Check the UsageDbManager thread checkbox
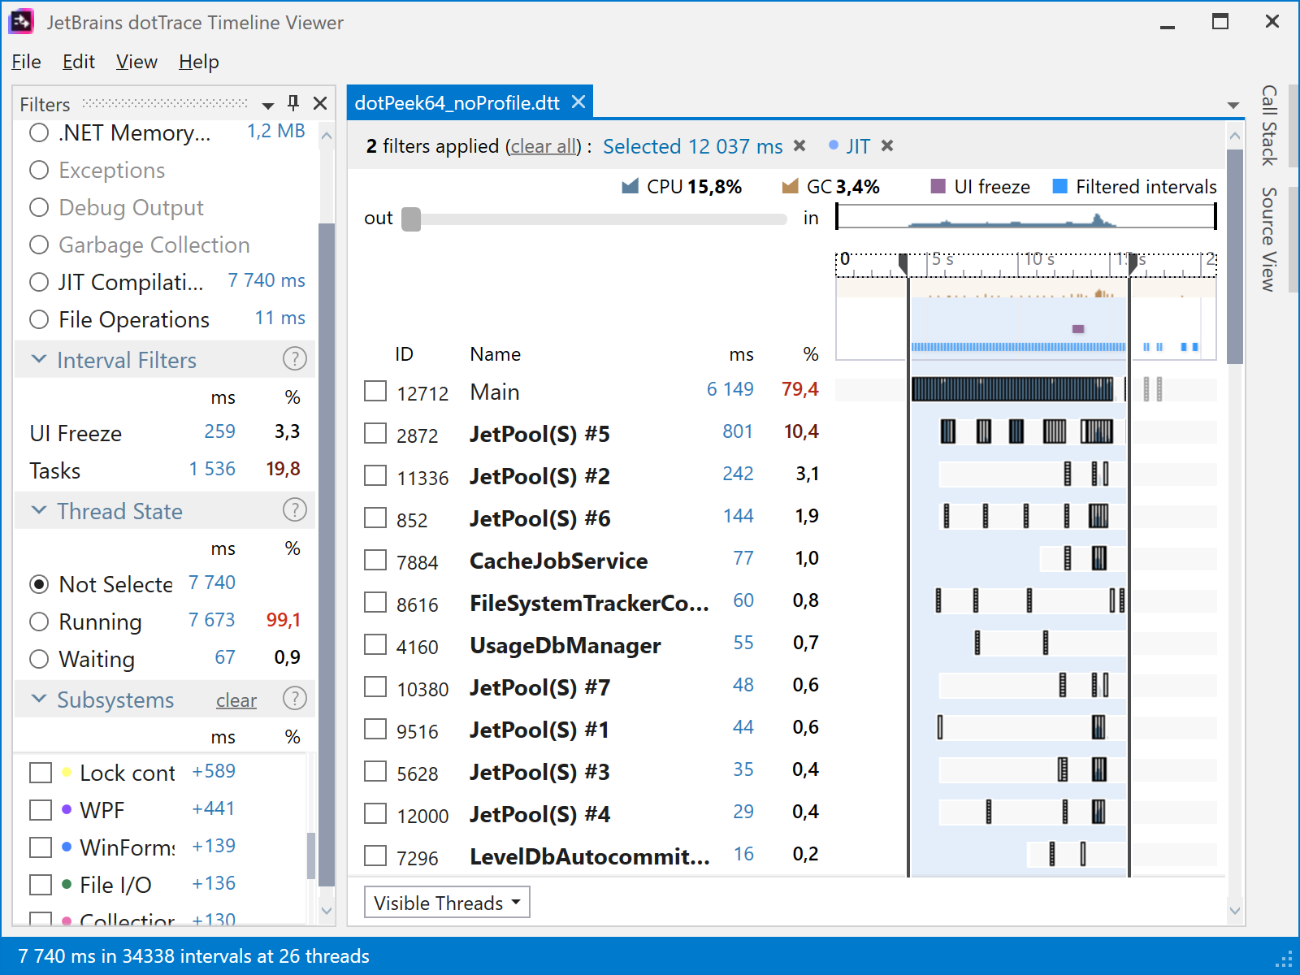 click(375, 644)
